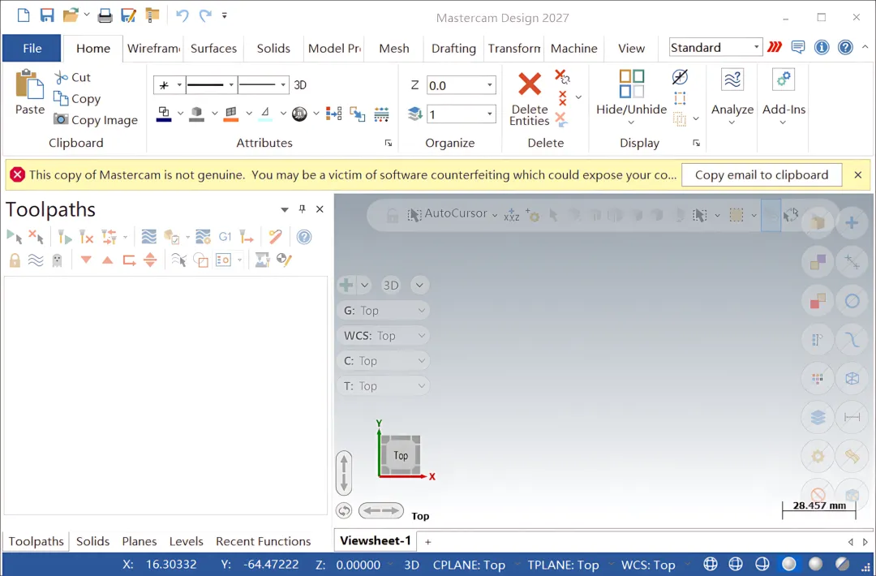Click the solid color swatch
This screenshot has height=576, width=876.
click(196, 114)
